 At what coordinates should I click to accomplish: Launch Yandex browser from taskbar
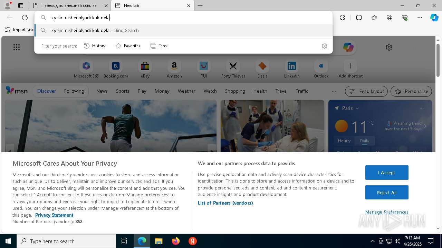click(193, 241)
